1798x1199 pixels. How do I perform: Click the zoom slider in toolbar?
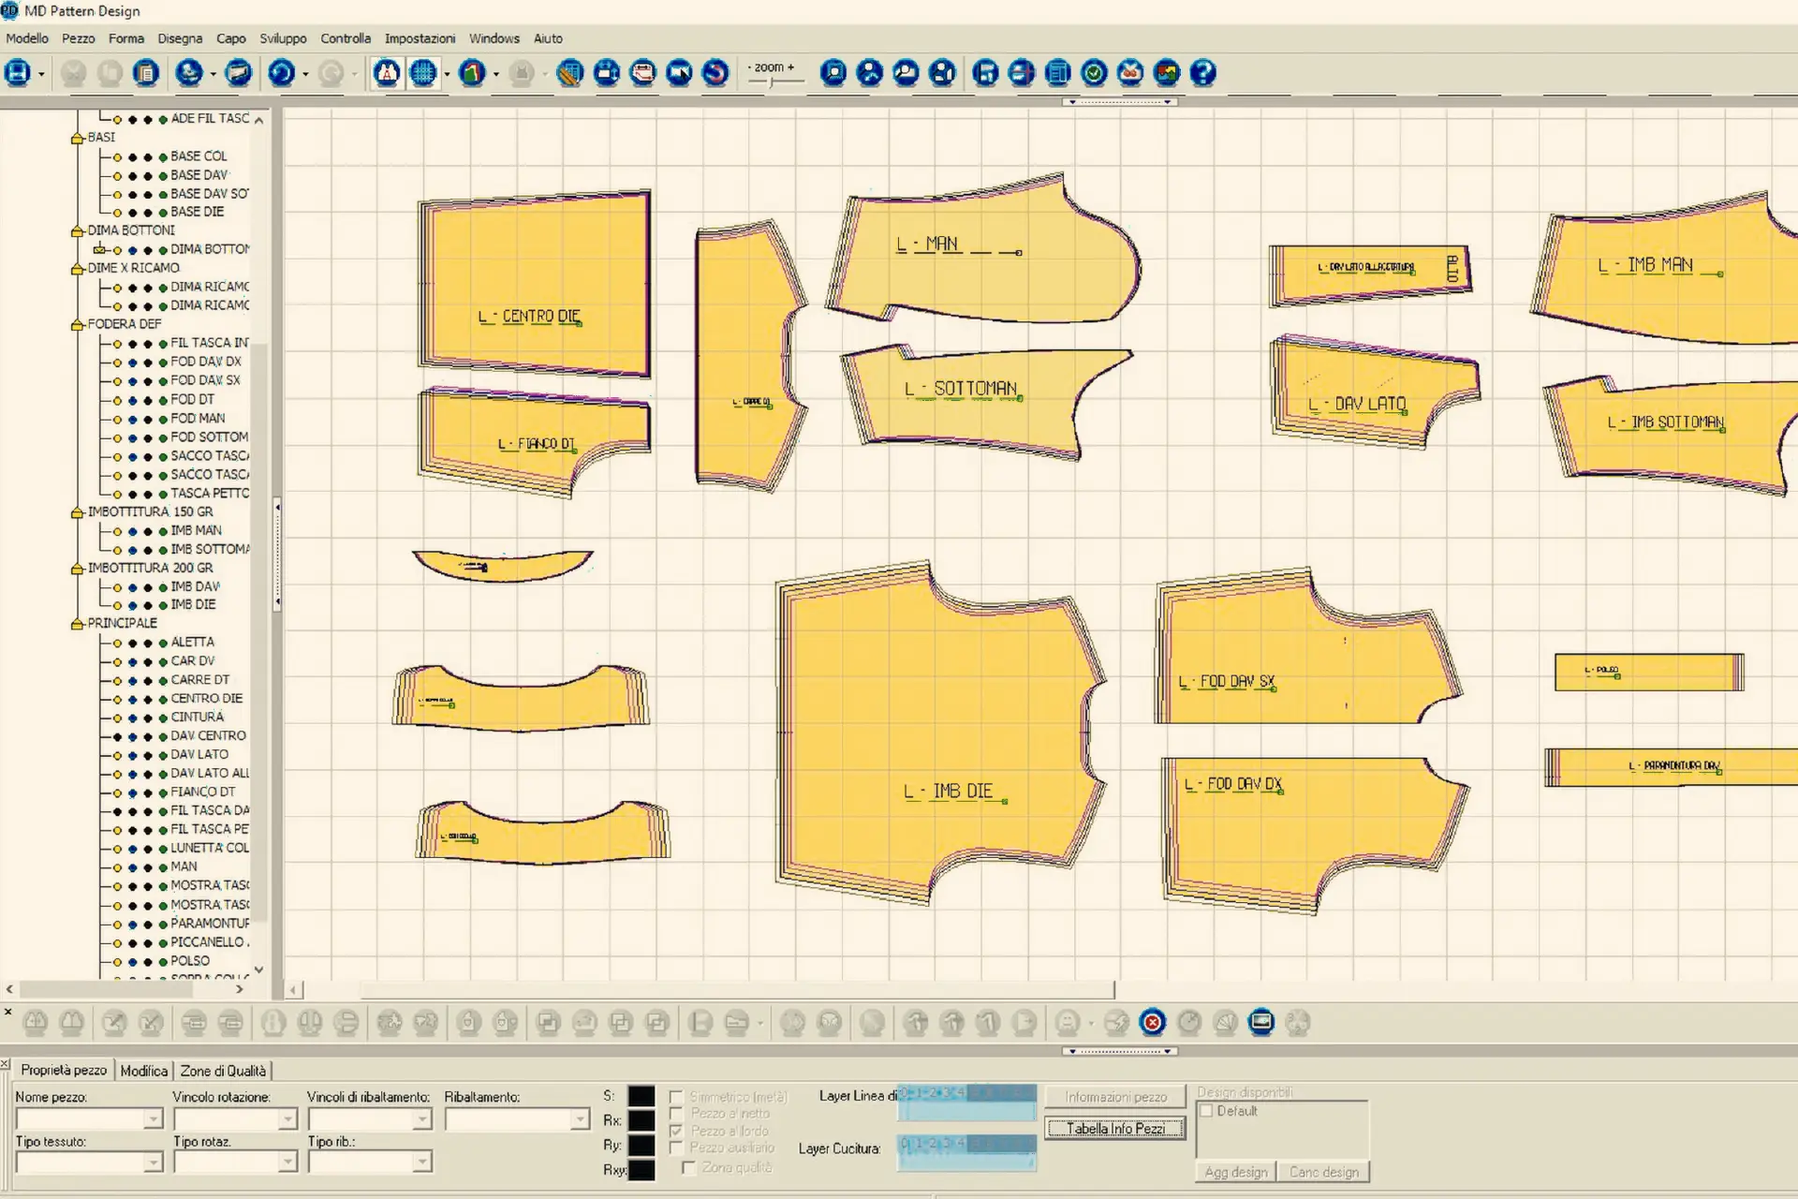tap(773, 82)
